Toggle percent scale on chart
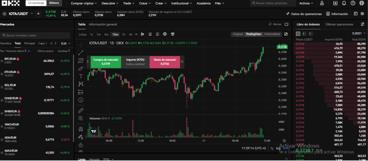Viewport: 368px width, 161px height. click(272, 148)
